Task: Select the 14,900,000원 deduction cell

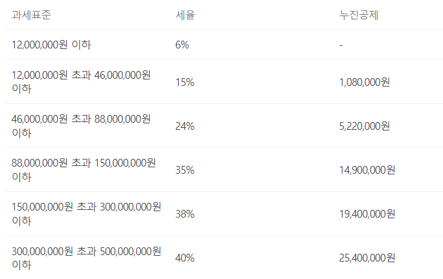Action: click(x=367, y=170)
